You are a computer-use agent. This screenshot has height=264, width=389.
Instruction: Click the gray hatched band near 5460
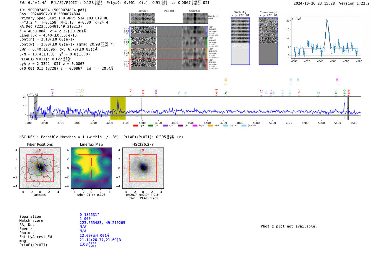(x=348, y=108)
